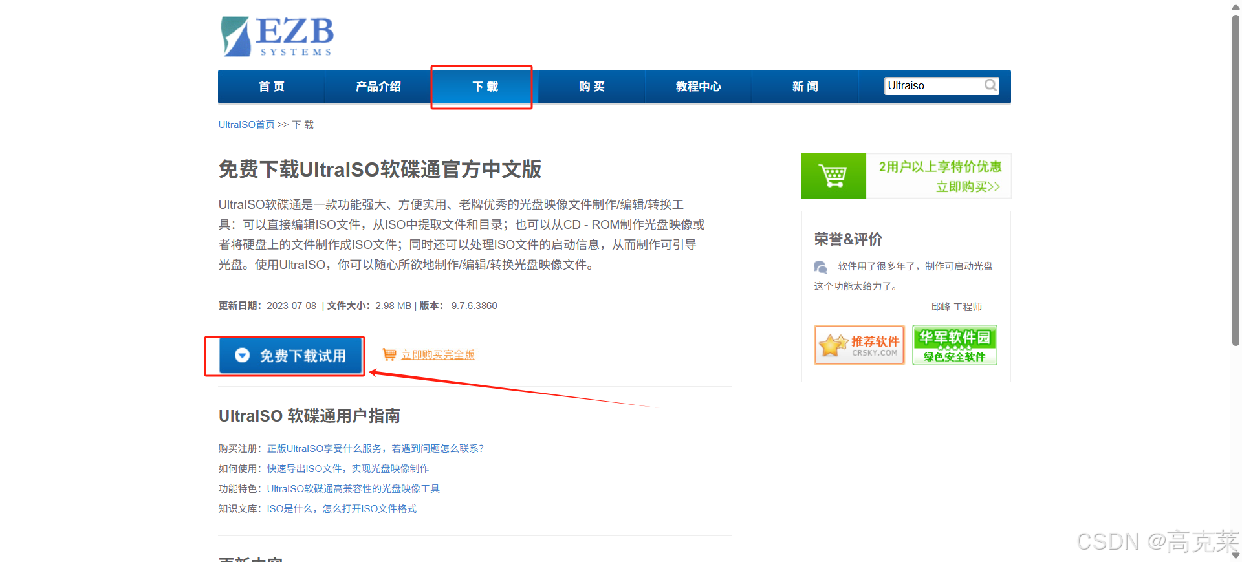The width and height of the screenshot is (1242, 562).
Task: Click the scrollbar up arrow
Action: tap(1236, 6)
